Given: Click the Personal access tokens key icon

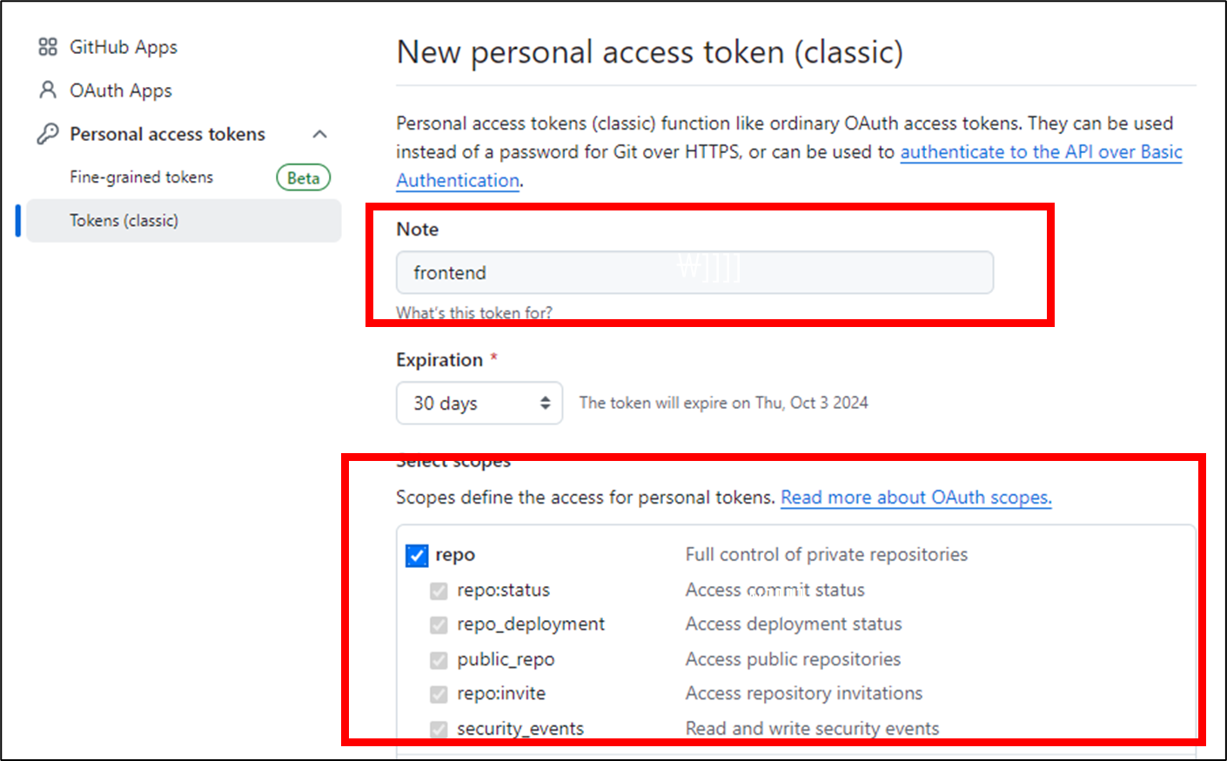Looking at the screenshot, I should [x=48, y=134].
